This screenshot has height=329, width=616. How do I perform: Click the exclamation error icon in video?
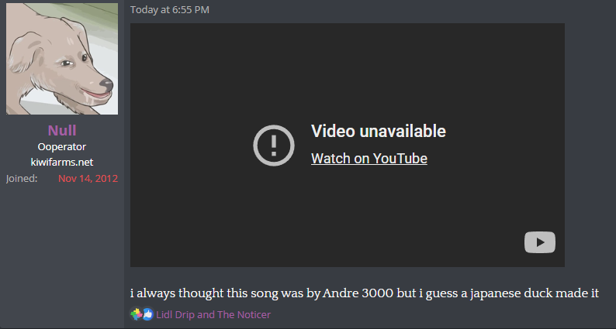(274, 145)
